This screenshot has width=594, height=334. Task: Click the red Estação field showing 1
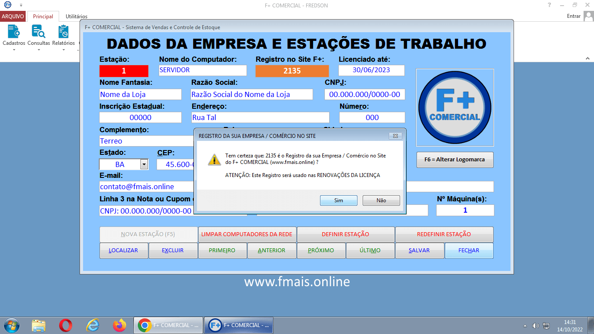point(124,71)
